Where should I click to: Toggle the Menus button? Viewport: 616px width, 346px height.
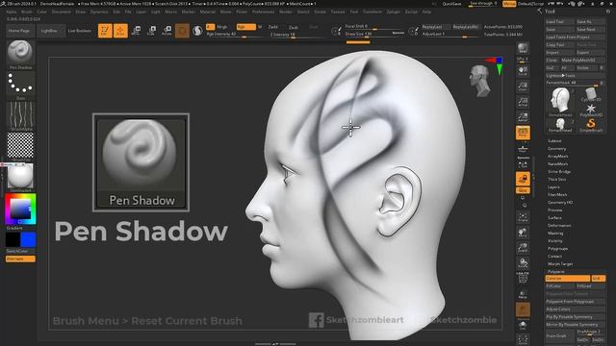[509, 4]
